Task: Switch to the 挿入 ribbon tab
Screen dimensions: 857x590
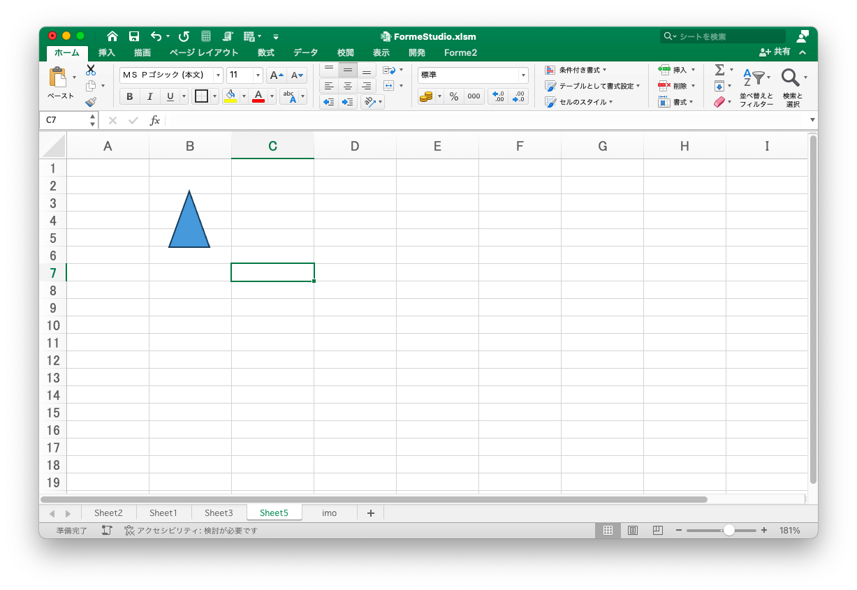Action: coord(107,52)
